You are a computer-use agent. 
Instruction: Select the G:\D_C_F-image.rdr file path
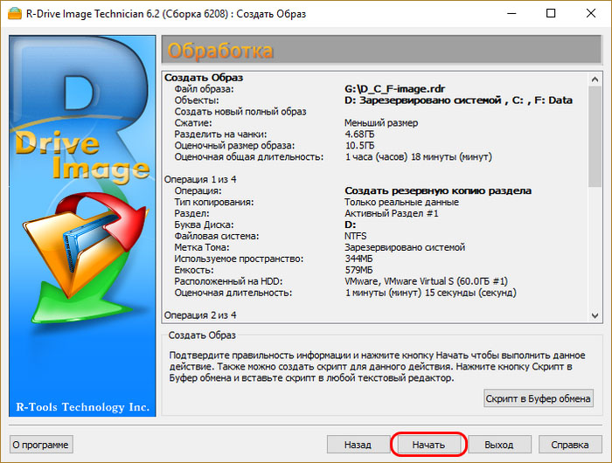point(394,89)
